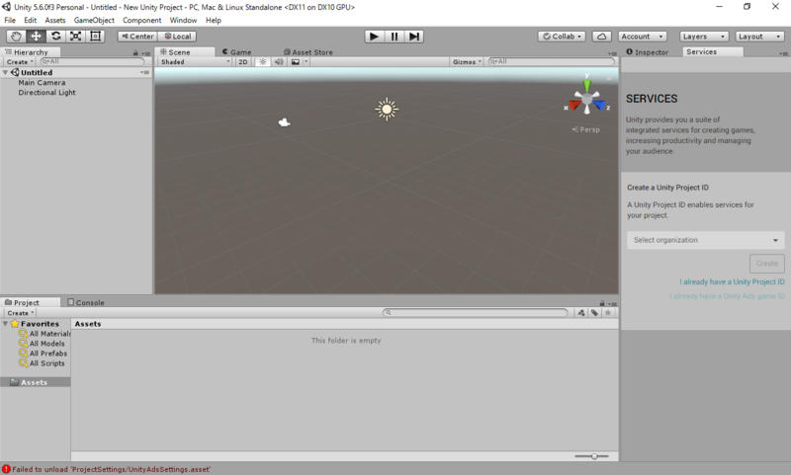The width and height of the screenshot is (791, 475).
Task: Select the Scale tool
Action: tap(75, 37)
